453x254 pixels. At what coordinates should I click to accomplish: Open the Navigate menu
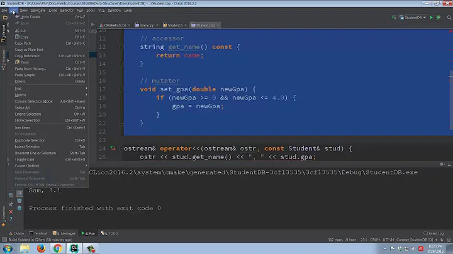tap(38, 11)
